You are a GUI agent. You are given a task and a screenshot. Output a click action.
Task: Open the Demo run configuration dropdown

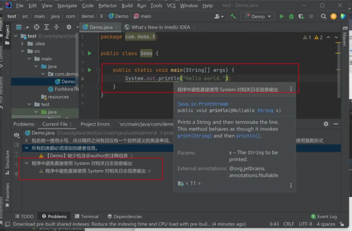click(x=257, y=16)
